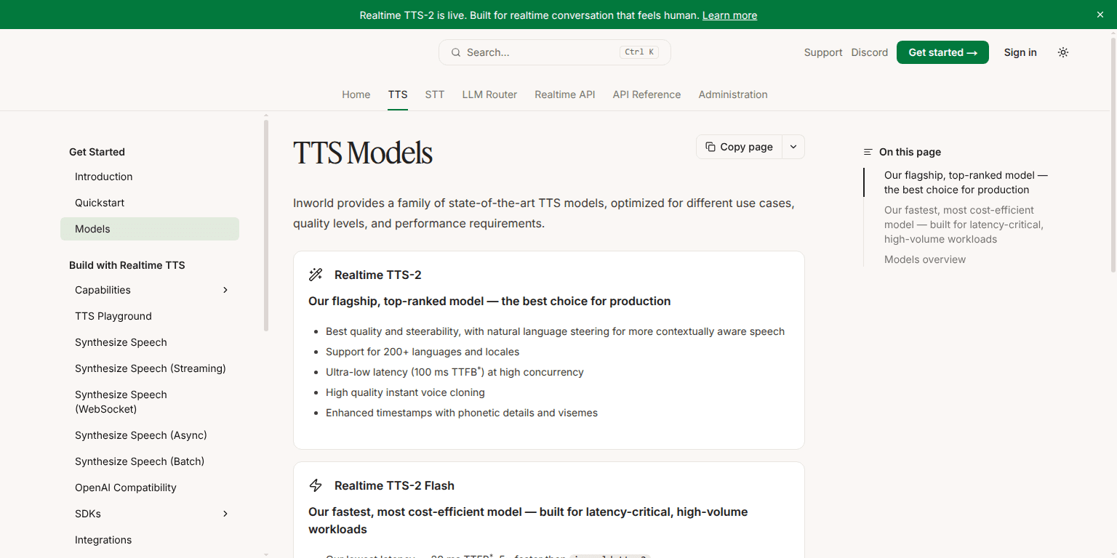Click Sign in
Image resolution: width=1117 pixels, height=558 pixels.
point(1020,52)
